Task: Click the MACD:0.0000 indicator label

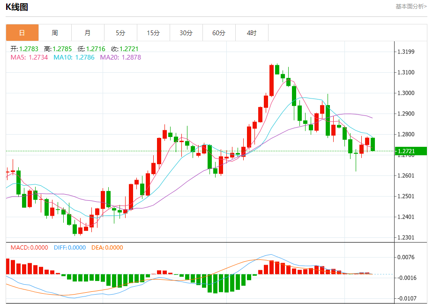Action: pyautogui.click(x=29, y=248)
